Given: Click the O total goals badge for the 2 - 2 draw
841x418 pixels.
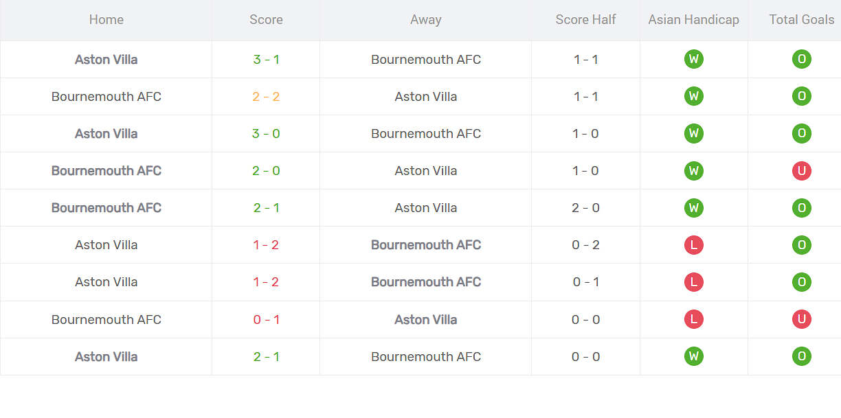Looking at the screenshot, I should [801, 96].
